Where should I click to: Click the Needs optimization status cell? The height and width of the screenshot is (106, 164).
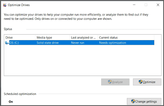pos(112,43)
